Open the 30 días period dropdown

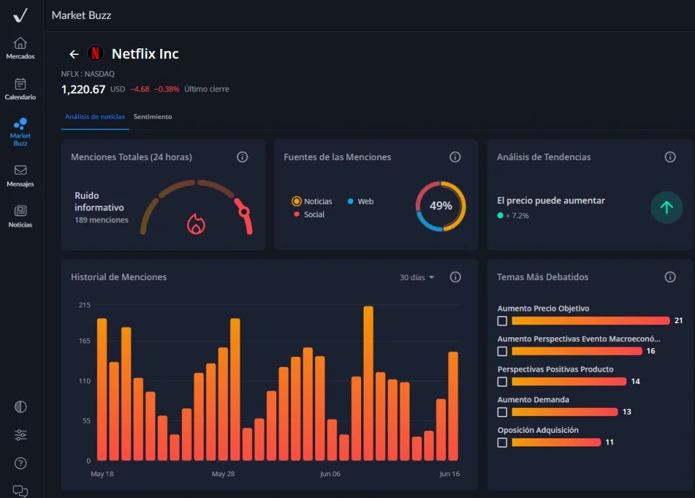pos(417,277)
